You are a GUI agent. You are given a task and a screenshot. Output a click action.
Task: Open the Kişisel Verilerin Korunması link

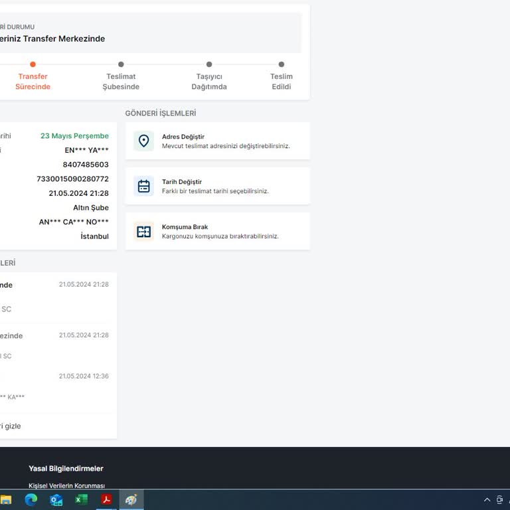tap(66, 486)
